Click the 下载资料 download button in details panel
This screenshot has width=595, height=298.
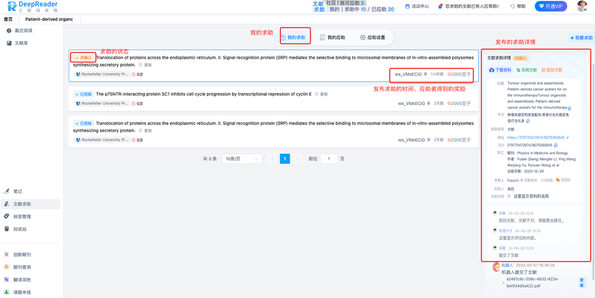[501, 70]
